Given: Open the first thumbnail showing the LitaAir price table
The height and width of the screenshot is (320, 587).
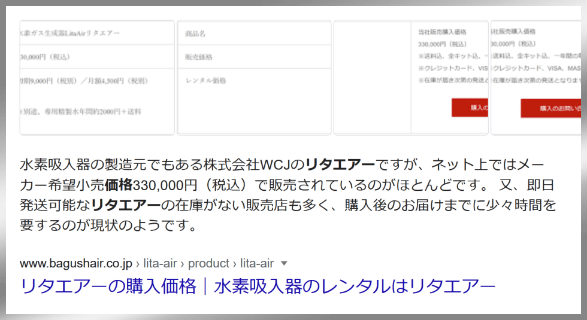Looking at the screenshot, I should click(97, 77).
